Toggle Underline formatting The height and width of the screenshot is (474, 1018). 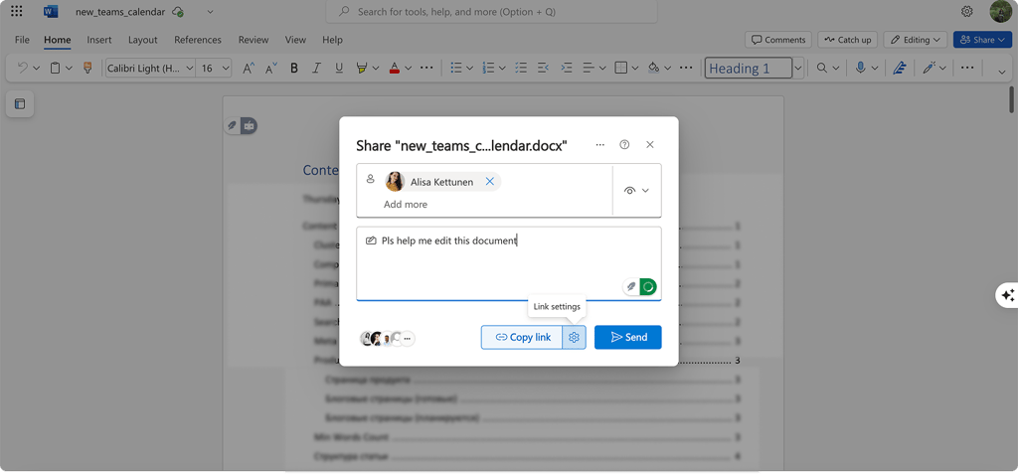[x=338, y=68]
